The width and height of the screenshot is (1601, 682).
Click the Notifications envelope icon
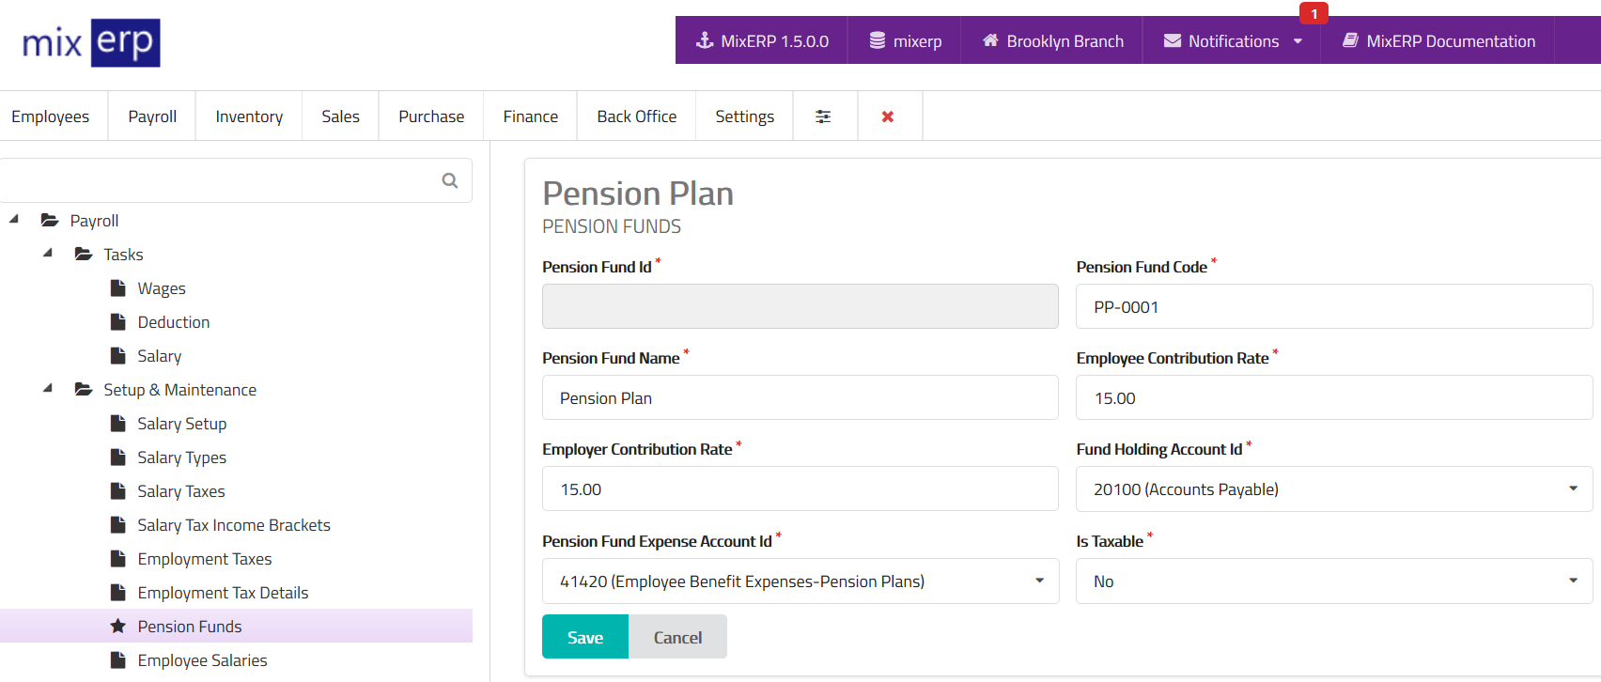[x=1173, y=40]
